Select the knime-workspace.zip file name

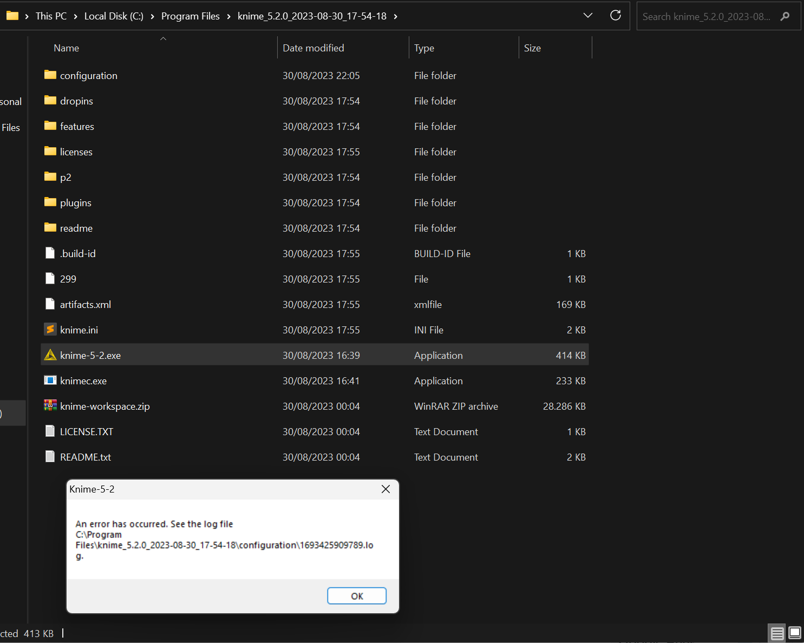(x=105, y=406)
